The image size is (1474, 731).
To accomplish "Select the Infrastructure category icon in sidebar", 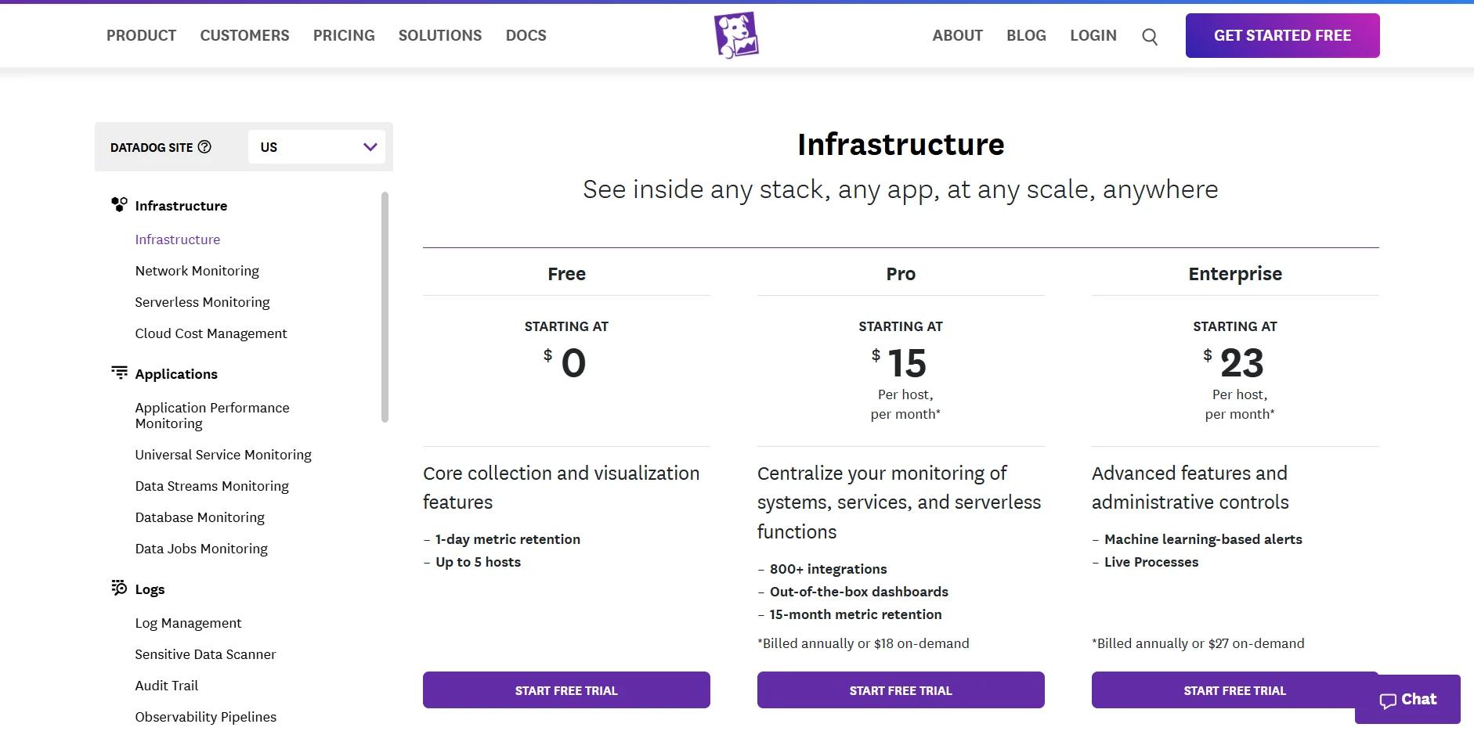I will 119,204.
